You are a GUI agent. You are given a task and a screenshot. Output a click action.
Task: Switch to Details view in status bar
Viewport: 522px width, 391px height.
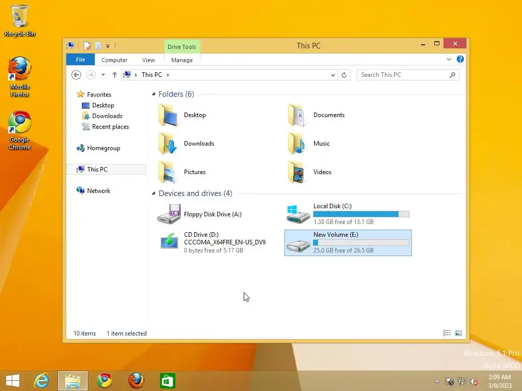pos(447,333)
